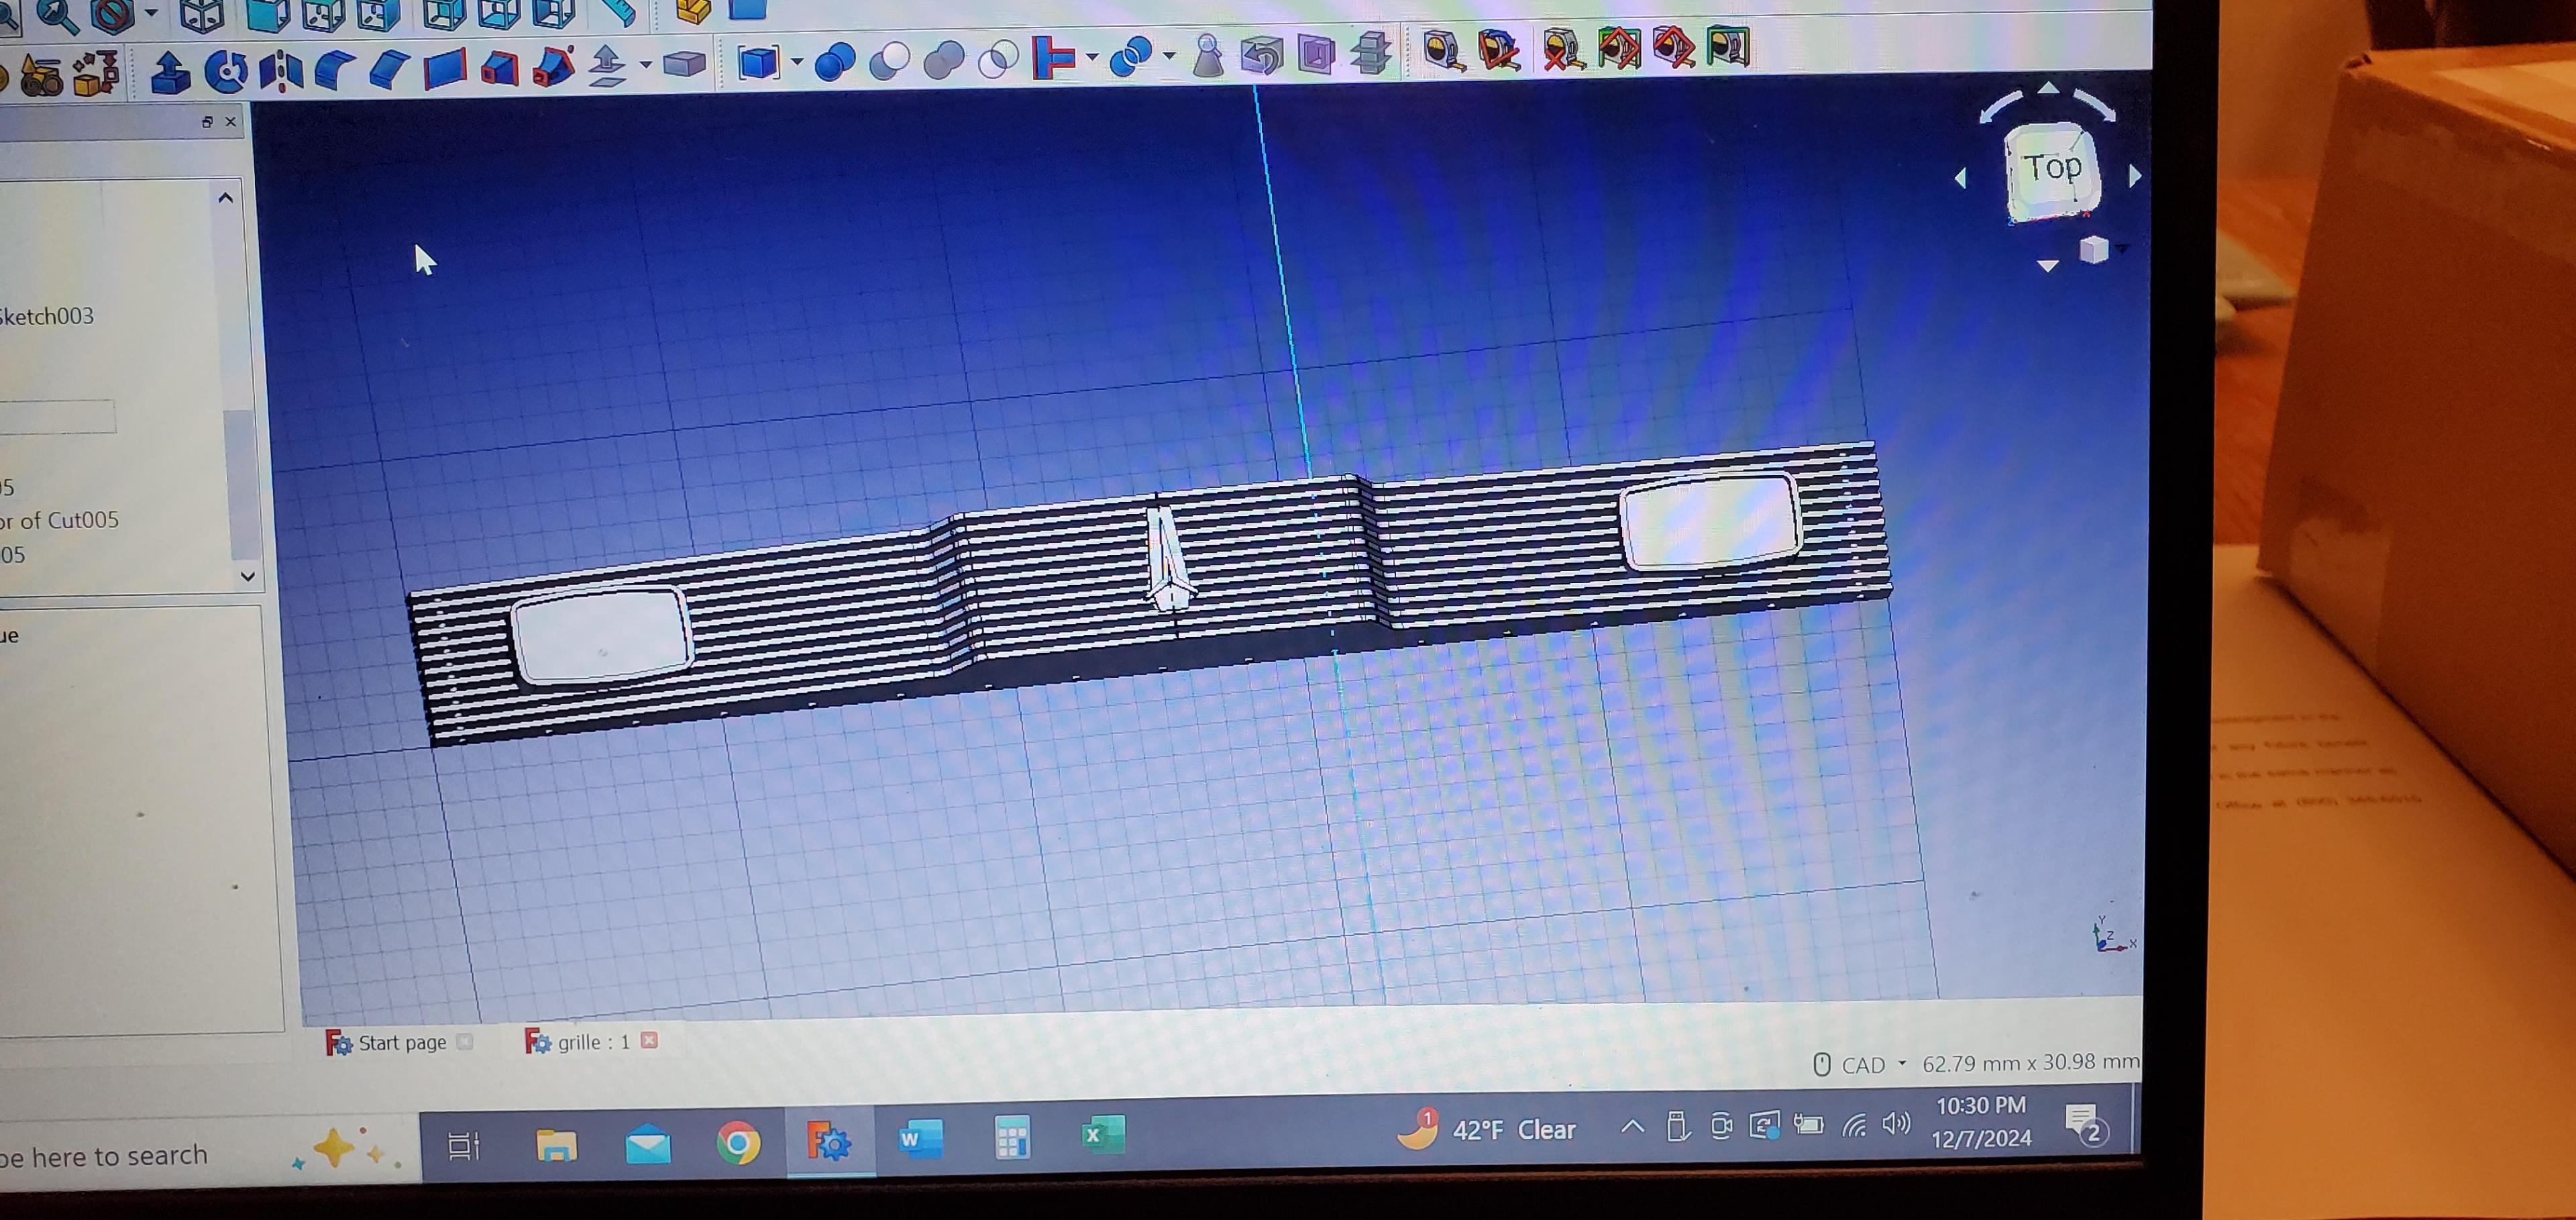The width and height of the screenshot is (2576, 1220).
Task: Open Check Geometry tool
Action: [x=1208, y=56]
